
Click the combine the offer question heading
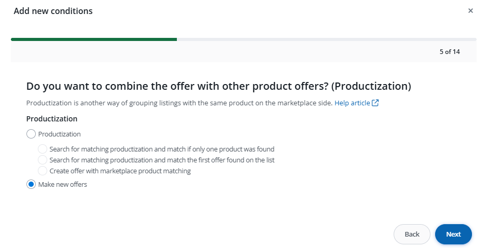click(x=218, y=86)
